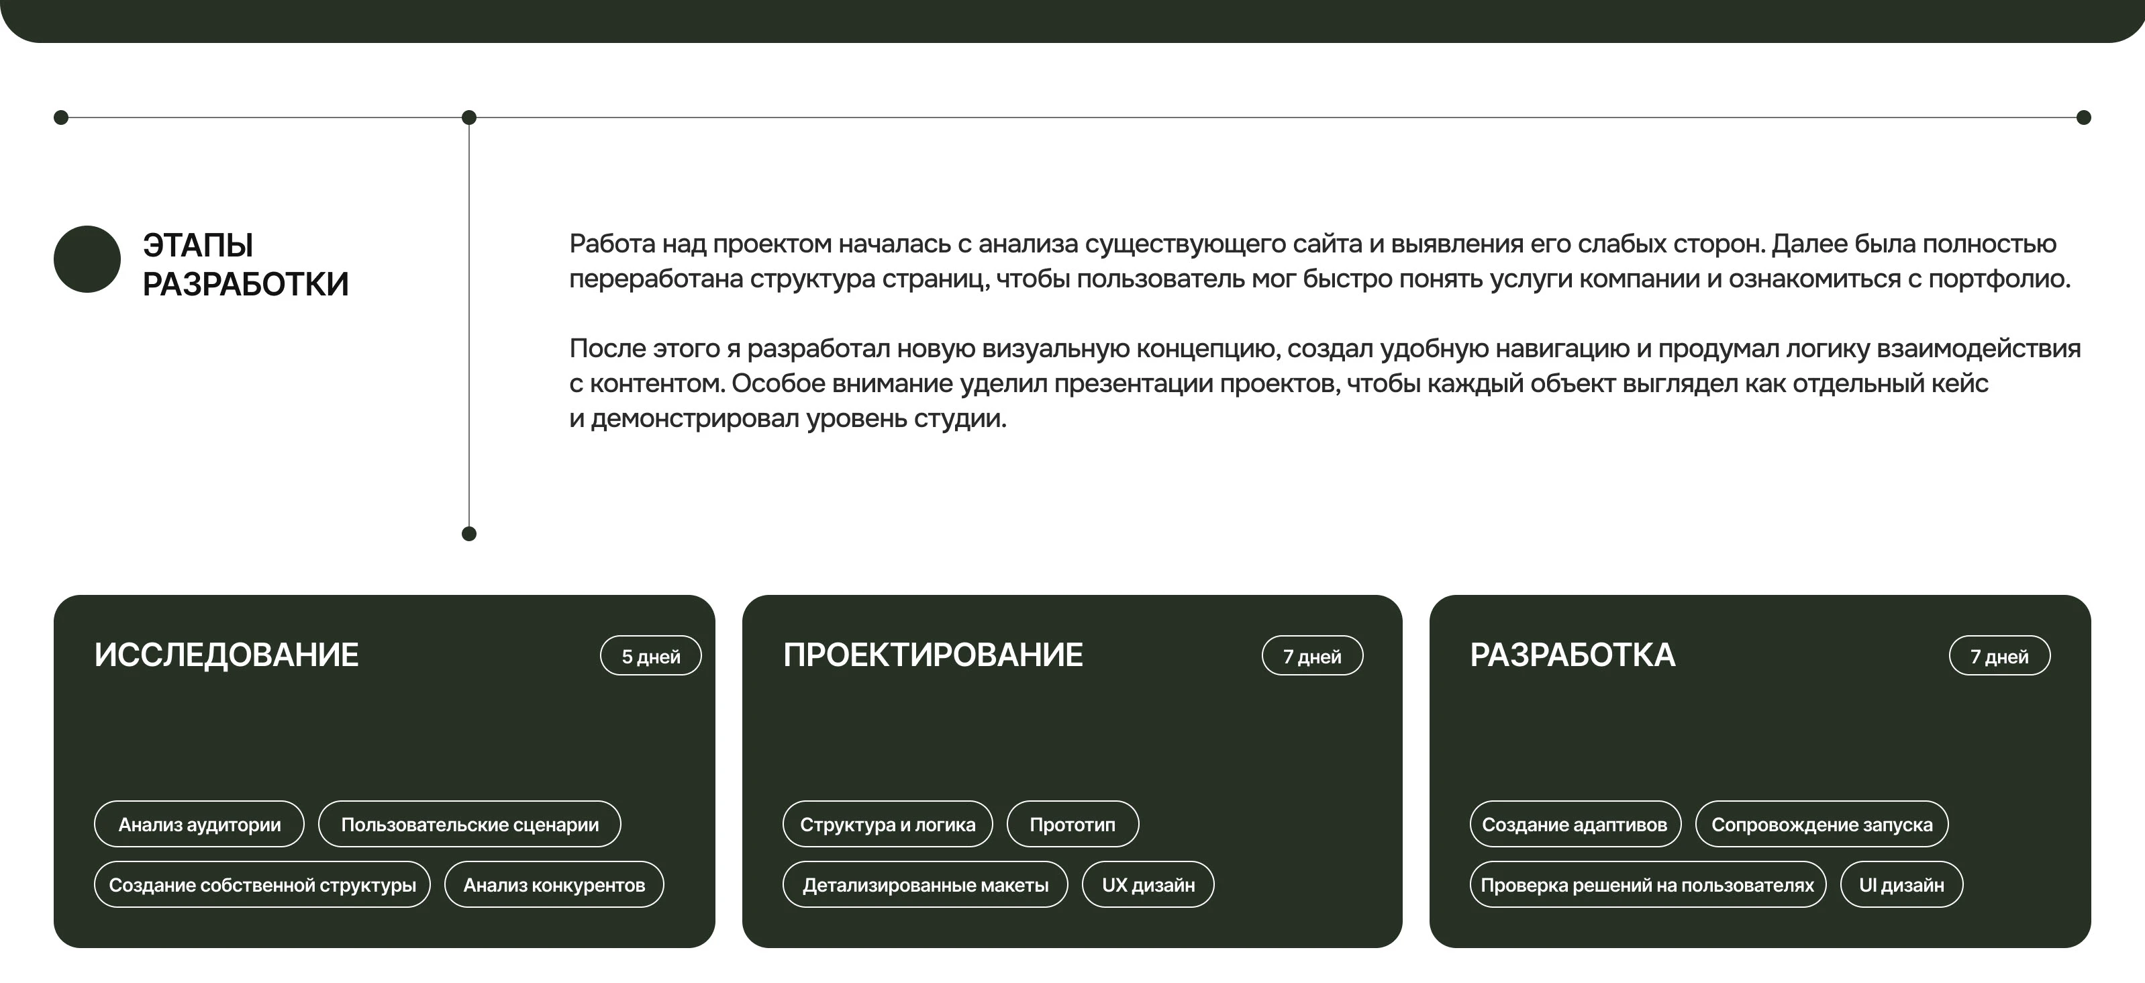Click the Создание адаптивов tag

[1575, 824]
